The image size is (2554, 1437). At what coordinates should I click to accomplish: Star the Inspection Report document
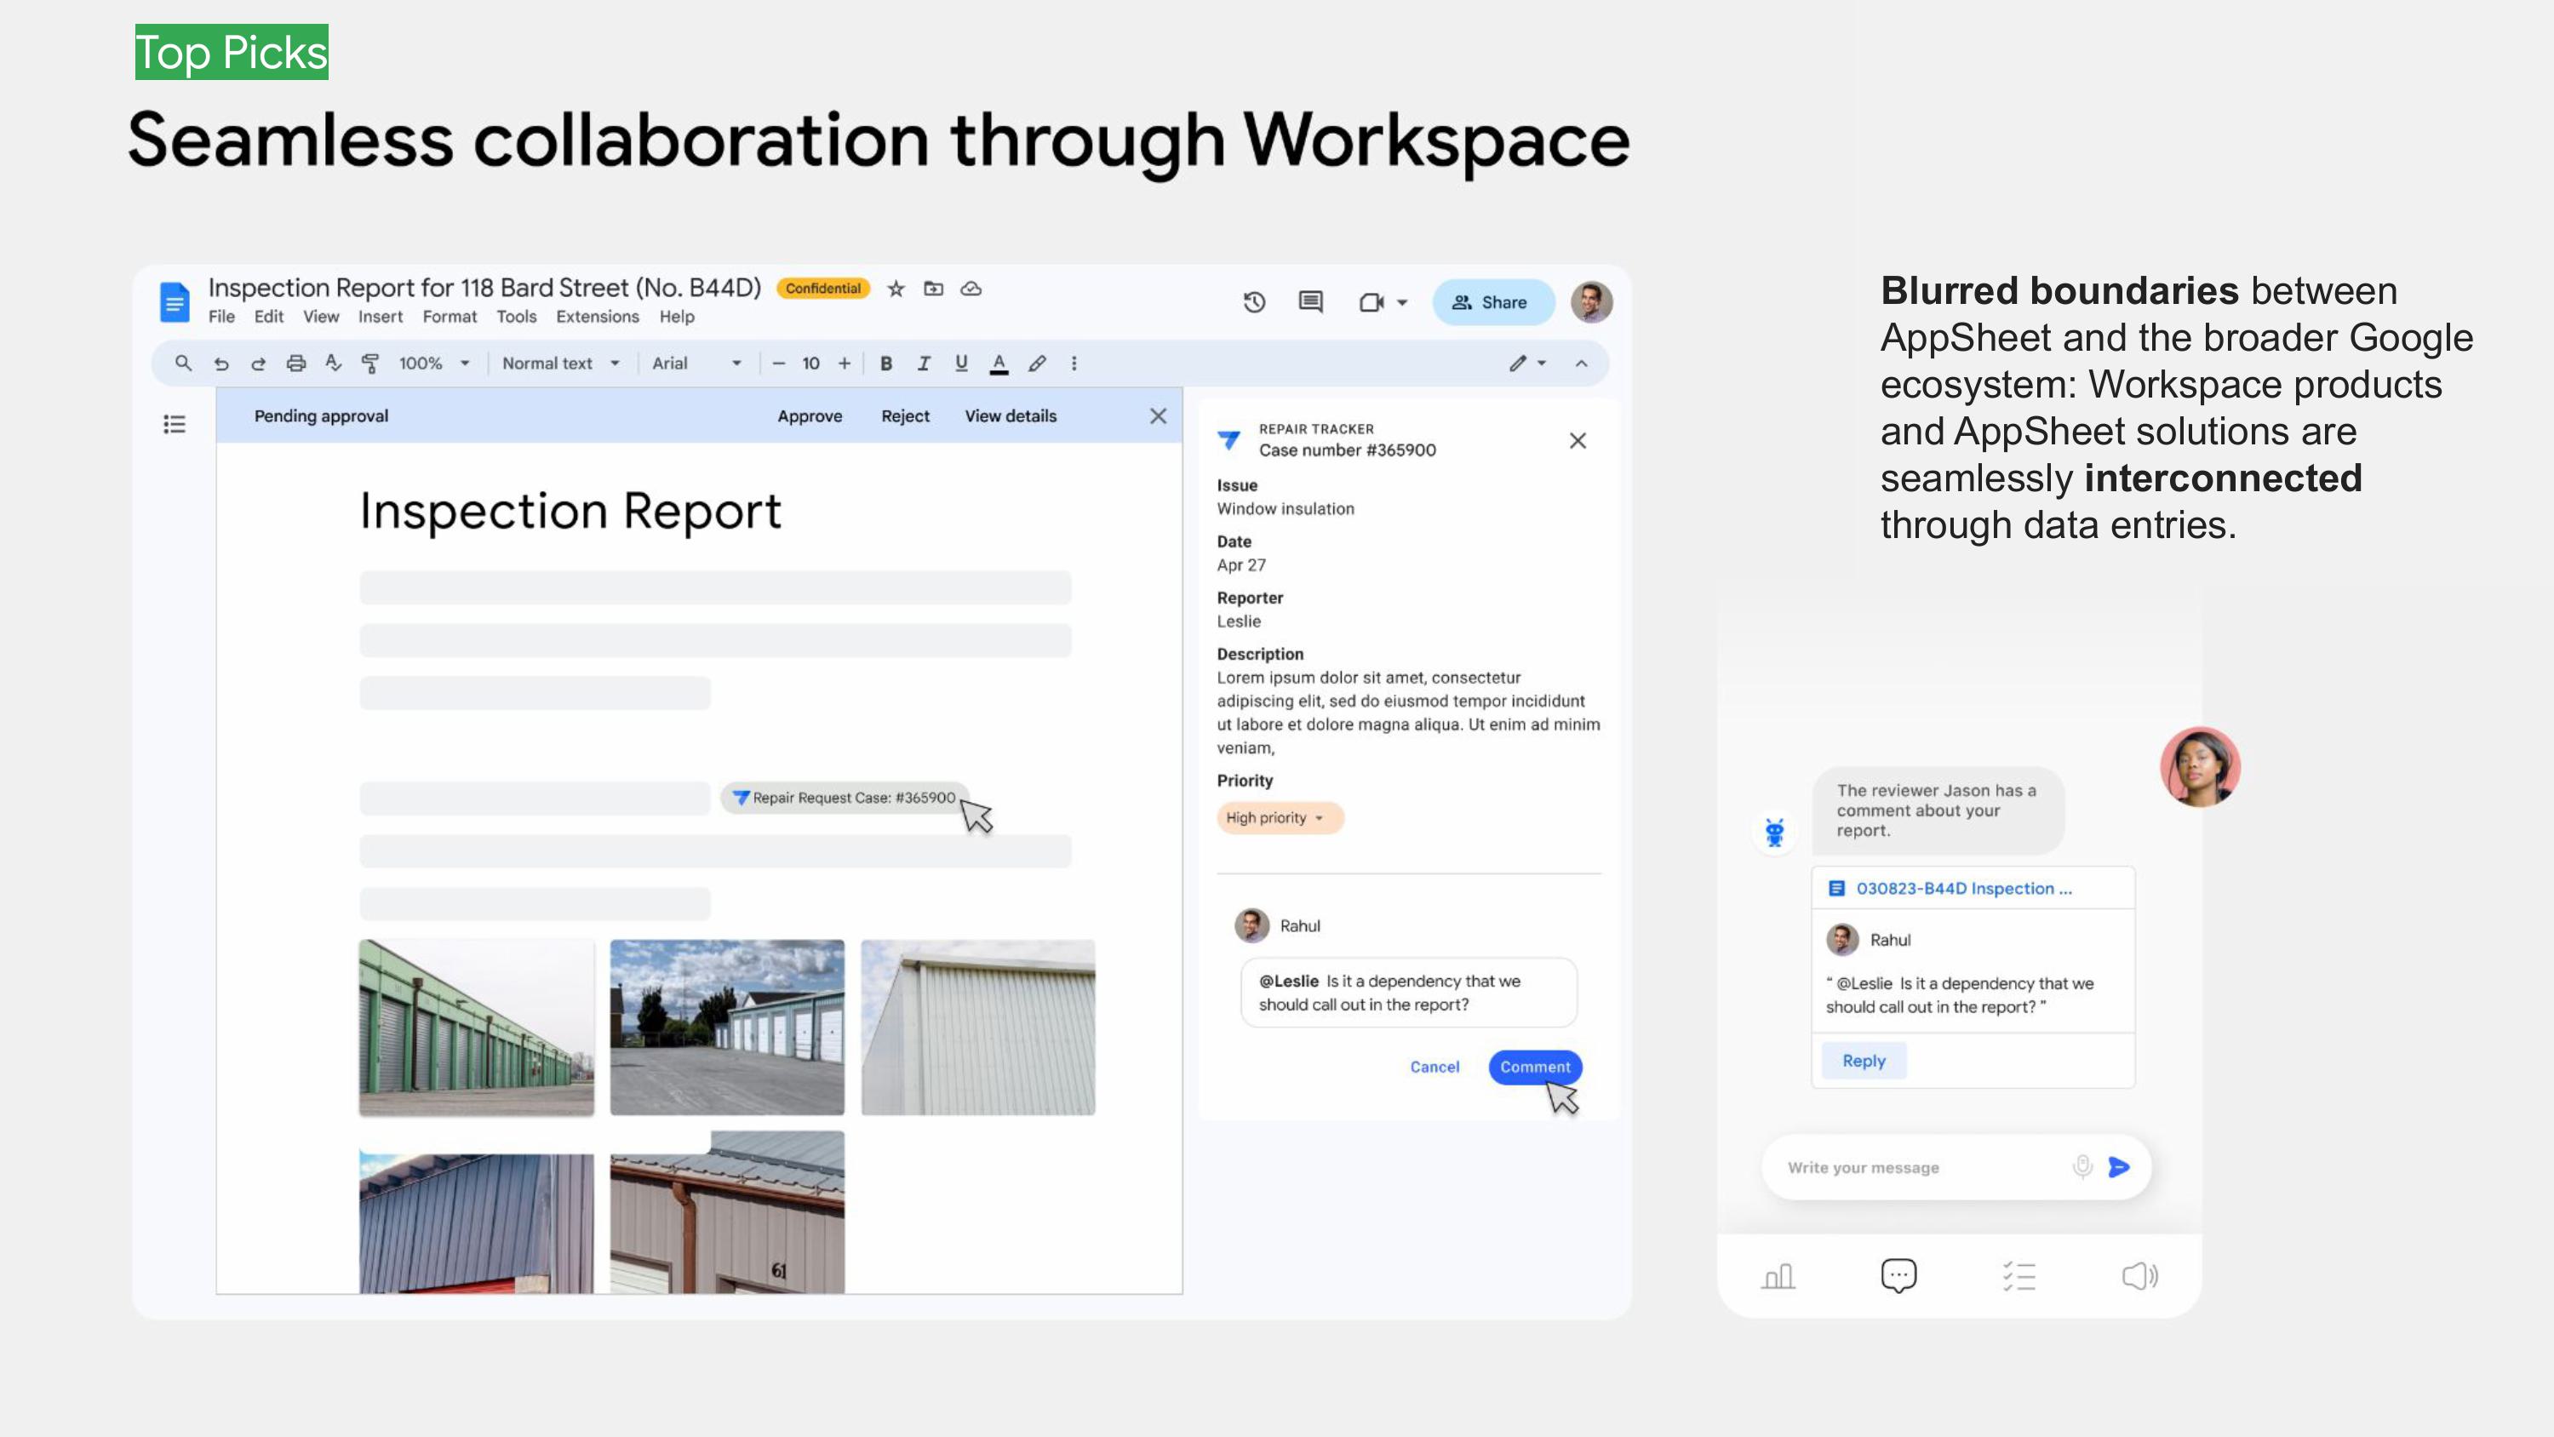click(896, 289)
